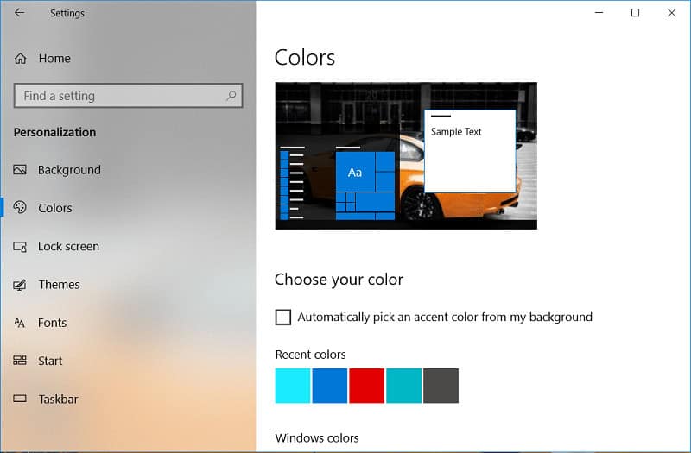Choose the dark gray recent color
This screenshot has height=453, width=691.
click(x=441, y=386)
